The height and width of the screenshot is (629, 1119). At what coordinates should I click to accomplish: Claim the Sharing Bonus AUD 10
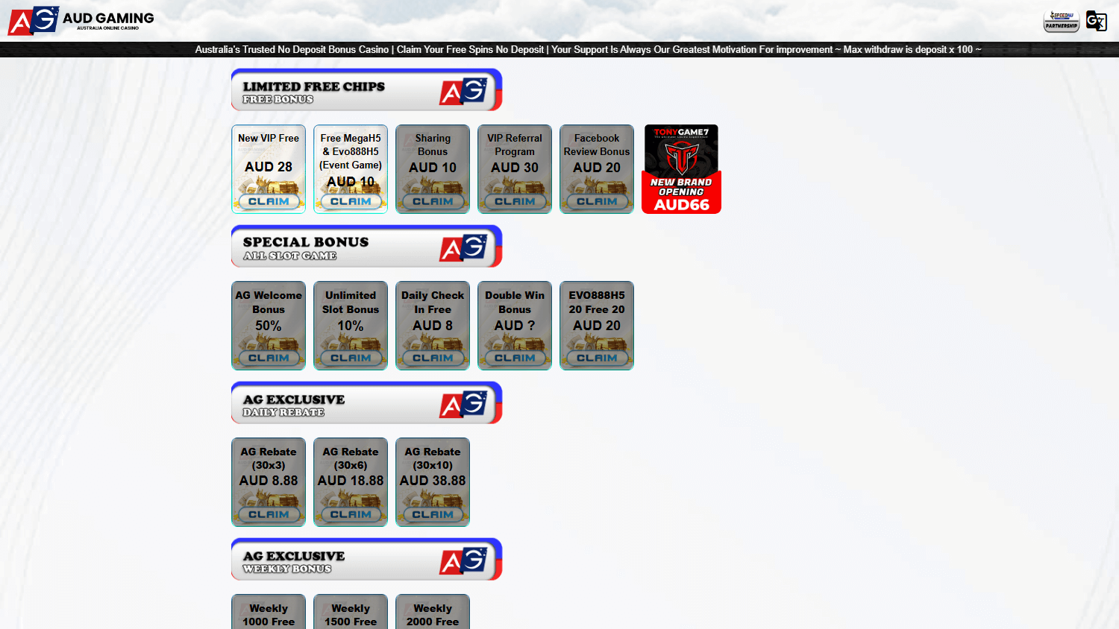pos(432,200)
